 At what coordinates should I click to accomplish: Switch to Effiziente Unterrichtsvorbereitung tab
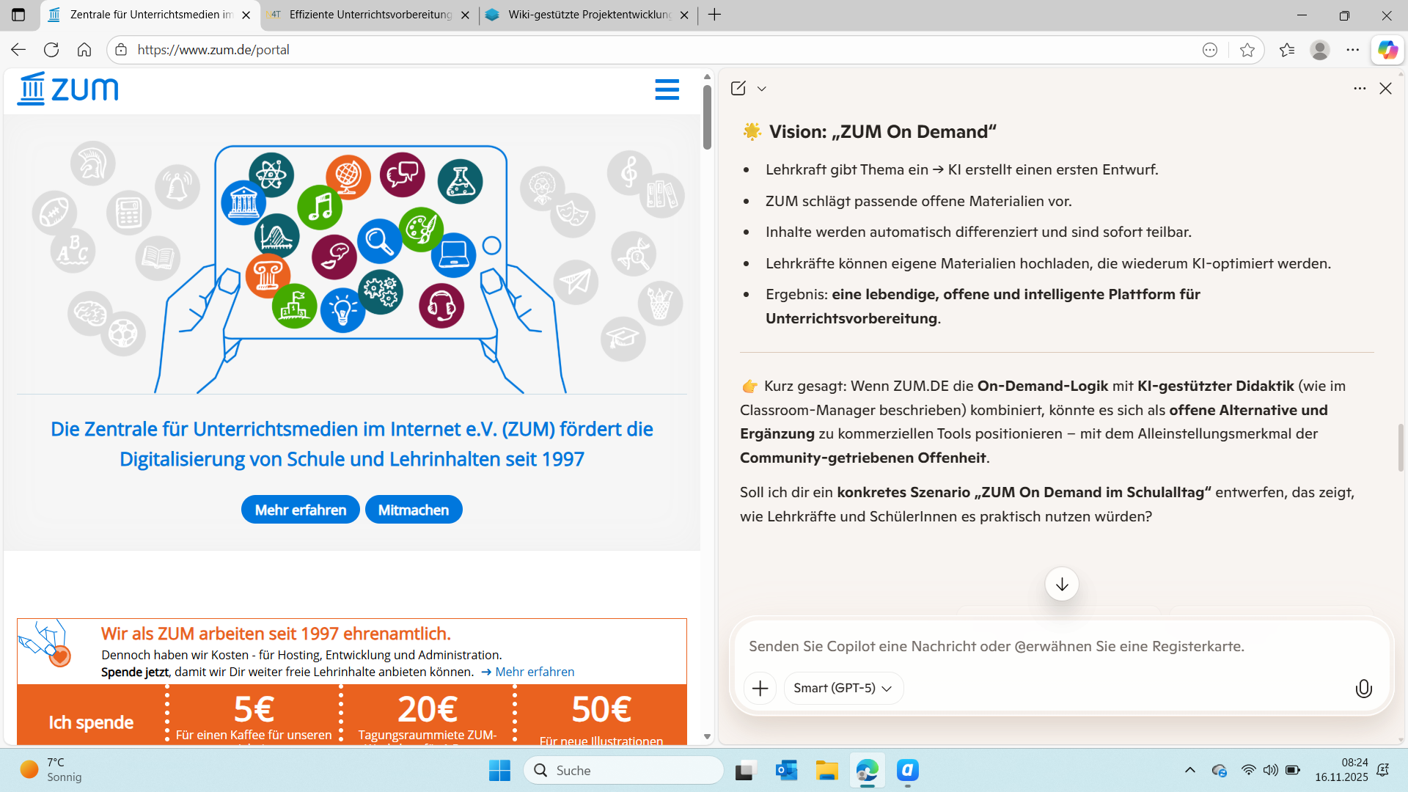pos(369,15)
